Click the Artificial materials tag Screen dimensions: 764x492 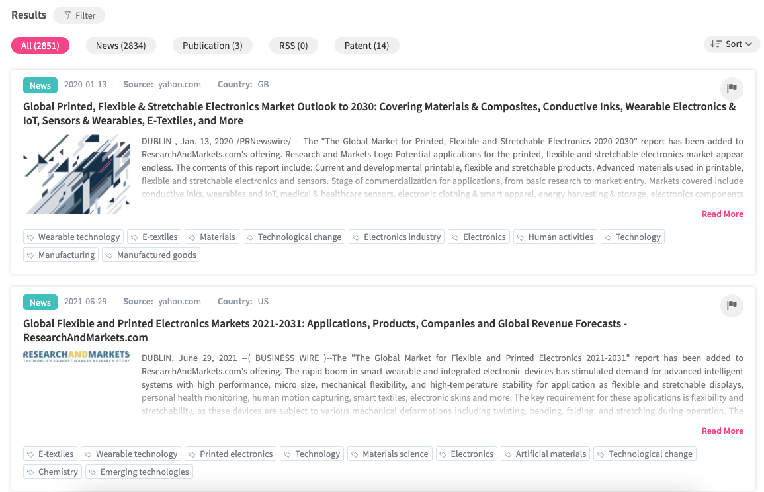coord(545,454)
